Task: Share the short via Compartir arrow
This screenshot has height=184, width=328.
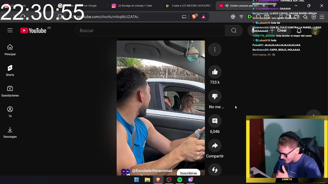Action: pyautogui.click(x=215, y=146)
